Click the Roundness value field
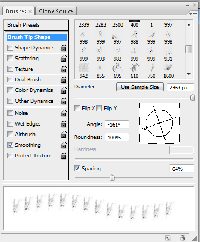200x242 pixels. (x=117, y=137)
